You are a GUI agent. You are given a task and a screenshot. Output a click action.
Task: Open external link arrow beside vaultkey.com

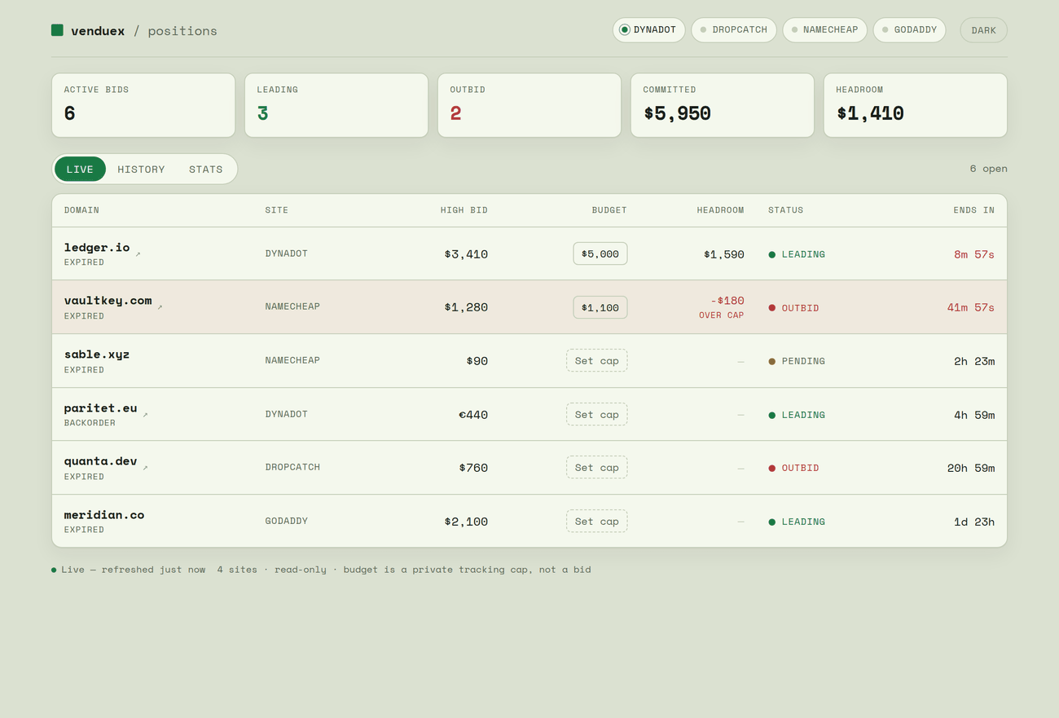(x=160, y=307)
